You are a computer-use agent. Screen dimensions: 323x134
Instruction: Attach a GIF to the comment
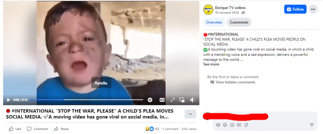pos(239,125)
